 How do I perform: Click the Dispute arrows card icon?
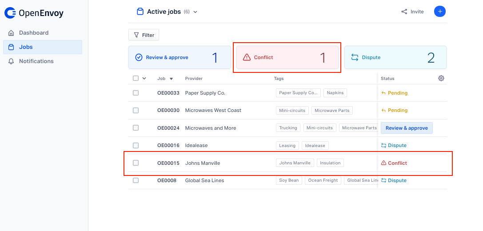pos(355,57)
